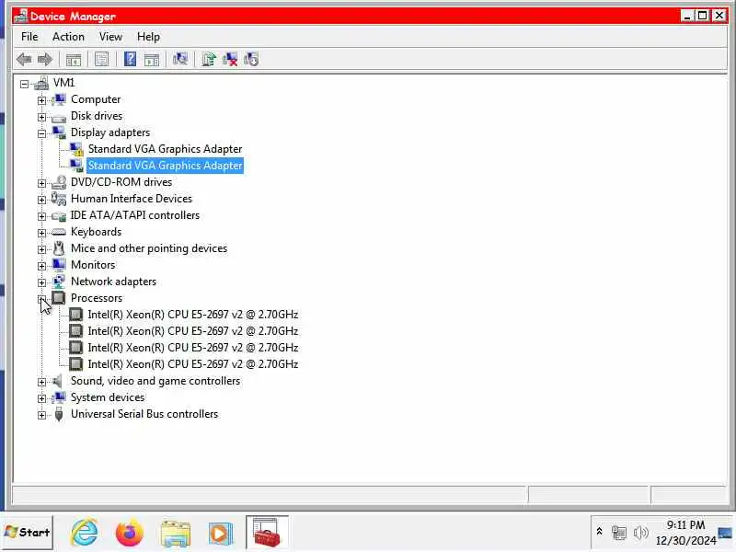Open Windows Explorer folder on taskbar
Image resolution: width=736 pixels, height=552 pixels.
175,533
